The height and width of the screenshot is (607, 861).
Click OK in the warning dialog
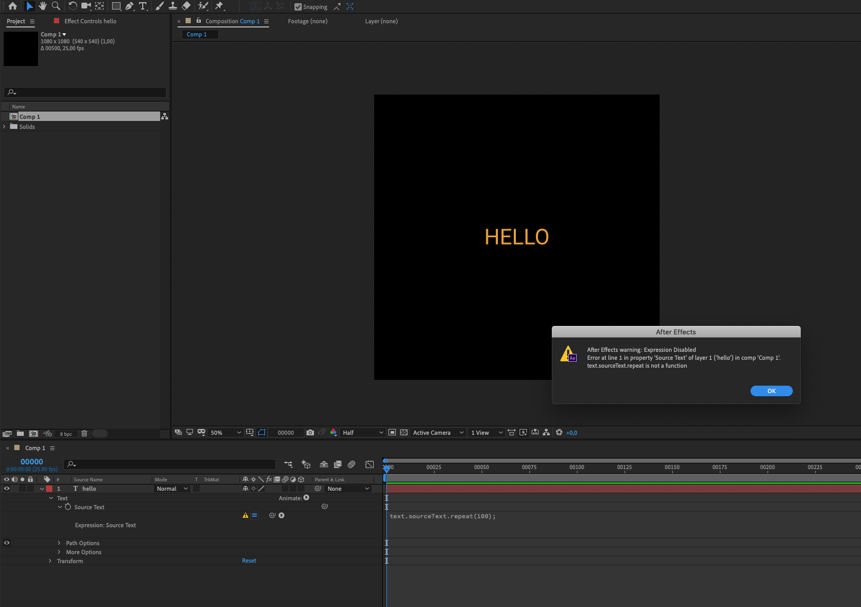coord(771,391)
